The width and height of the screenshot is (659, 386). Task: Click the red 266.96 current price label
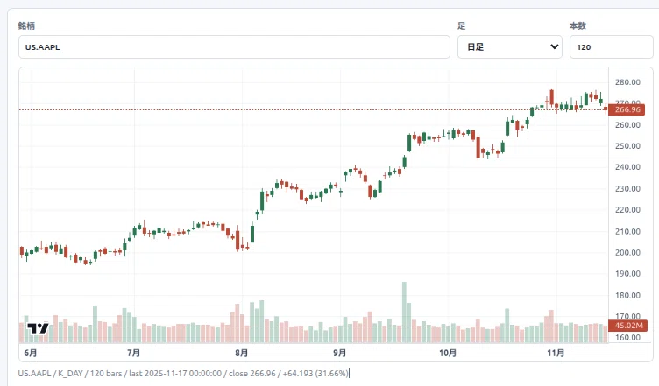[627, 109]
